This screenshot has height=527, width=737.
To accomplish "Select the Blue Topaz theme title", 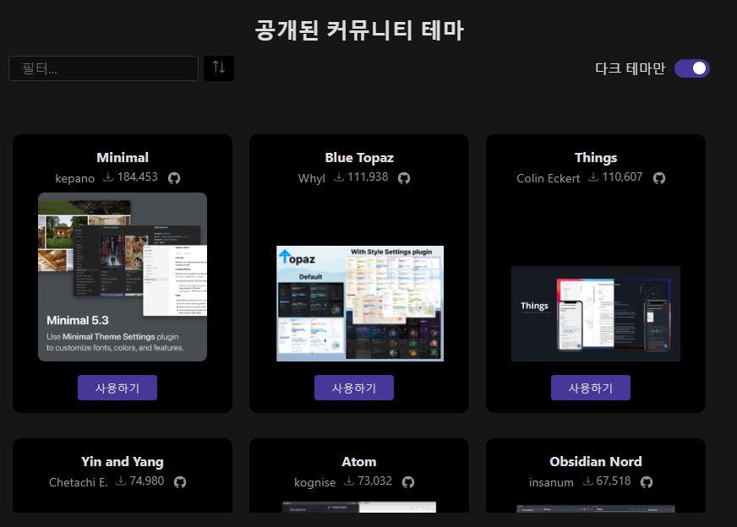I will point(359,158).
